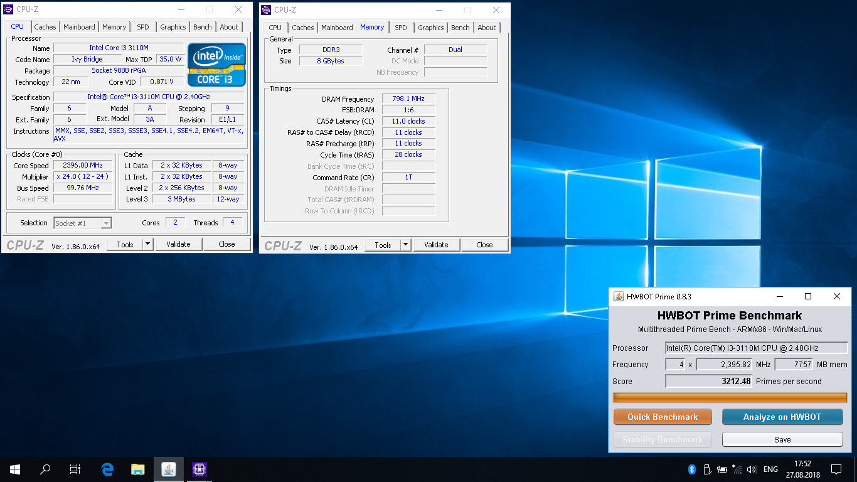This screenshot has height=482, width=857.
Task: Click Tools button in left CPU-Z window
Action: [125, 244]
